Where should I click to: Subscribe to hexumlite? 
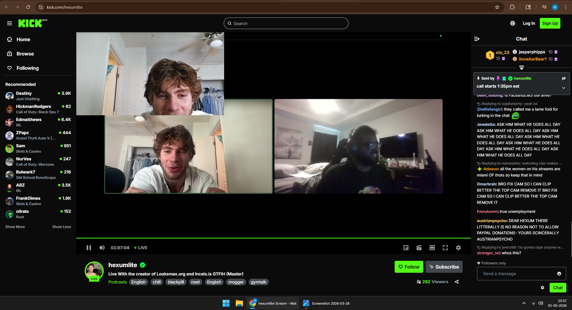444,267
